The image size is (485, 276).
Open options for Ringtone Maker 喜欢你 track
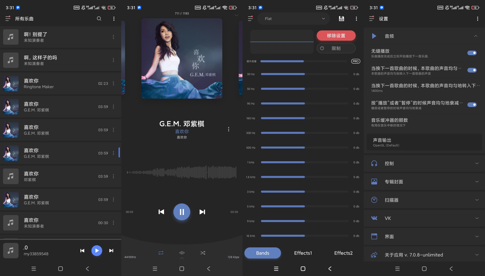click(x=113, y=84)
